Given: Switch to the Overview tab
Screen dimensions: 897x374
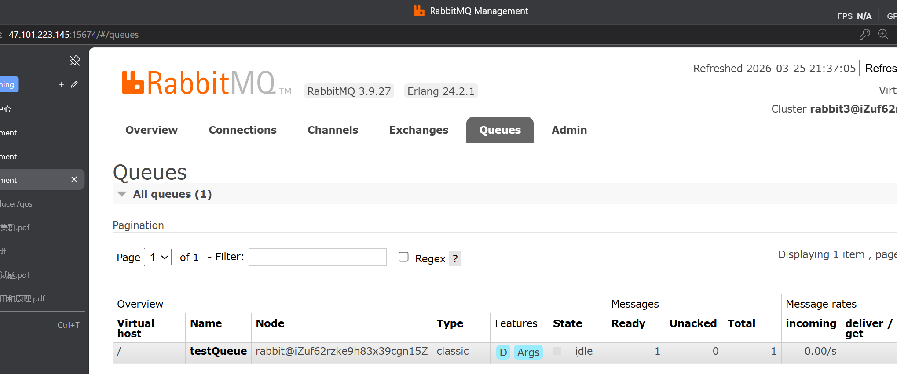Looking at the screenshot, I should (x=151, y=130).
